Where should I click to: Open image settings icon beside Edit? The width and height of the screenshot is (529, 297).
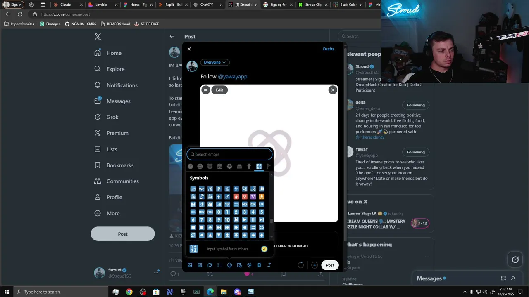pos(206,90)
